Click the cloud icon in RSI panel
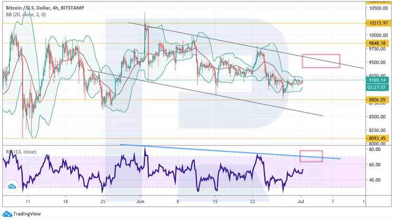This screenshot has width=394, height=221. click(12, 186)
